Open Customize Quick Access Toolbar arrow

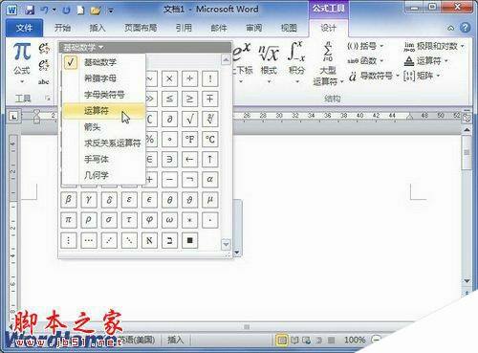point(111,11)
